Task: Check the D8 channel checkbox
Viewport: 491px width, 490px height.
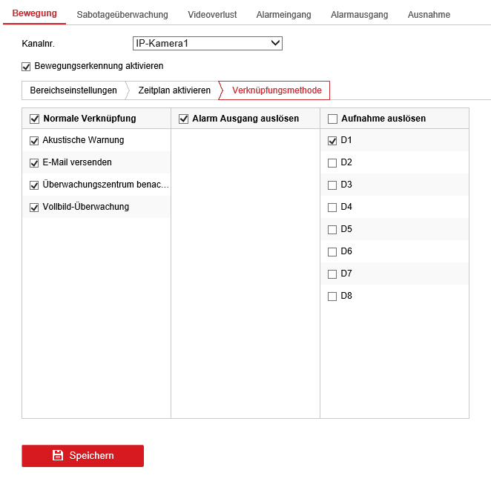Action: pos(332,297)
